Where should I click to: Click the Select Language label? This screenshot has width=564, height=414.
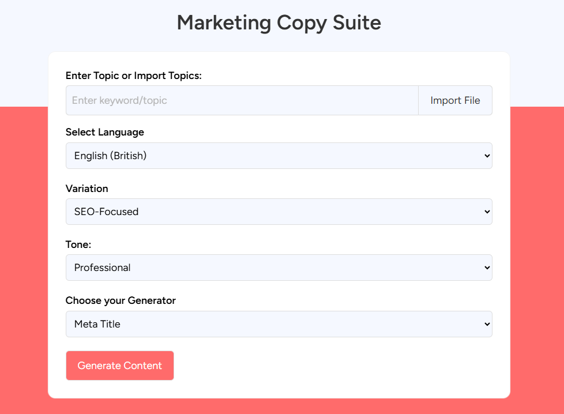tap(104, 132)
